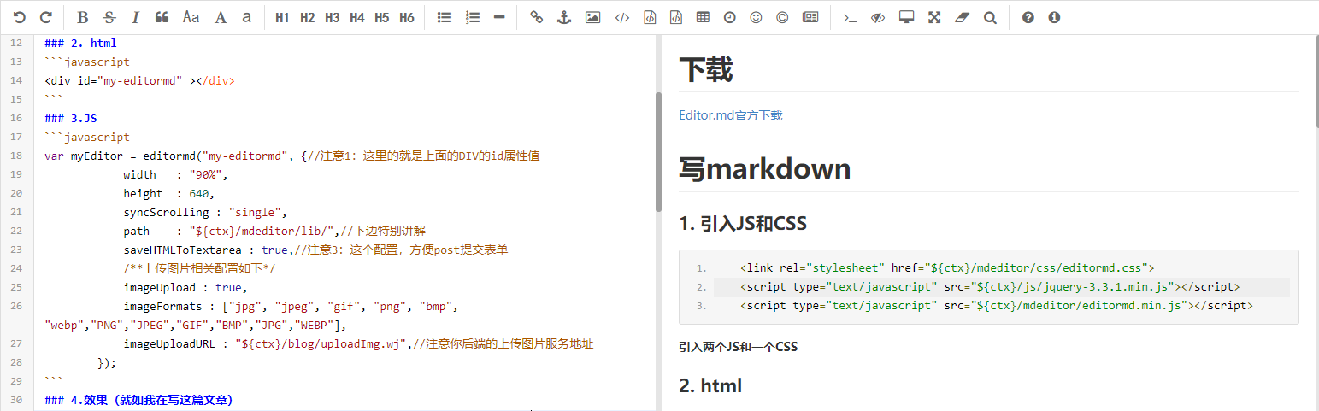Insert a page break
1319x411 pixels.
[x=810, y=17]
